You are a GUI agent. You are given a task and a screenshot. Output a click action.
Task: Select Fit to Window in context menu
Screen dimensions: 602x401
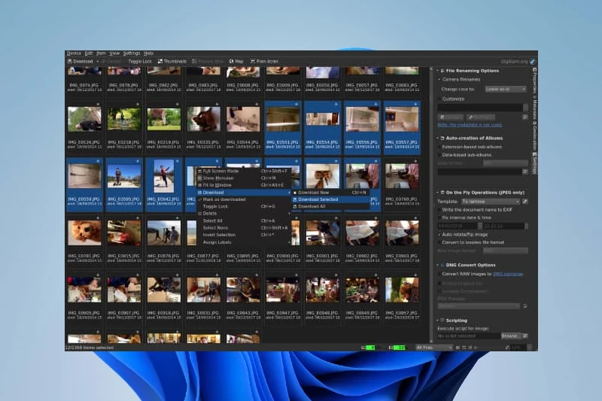pyautogui.click(x=243, y=185)
